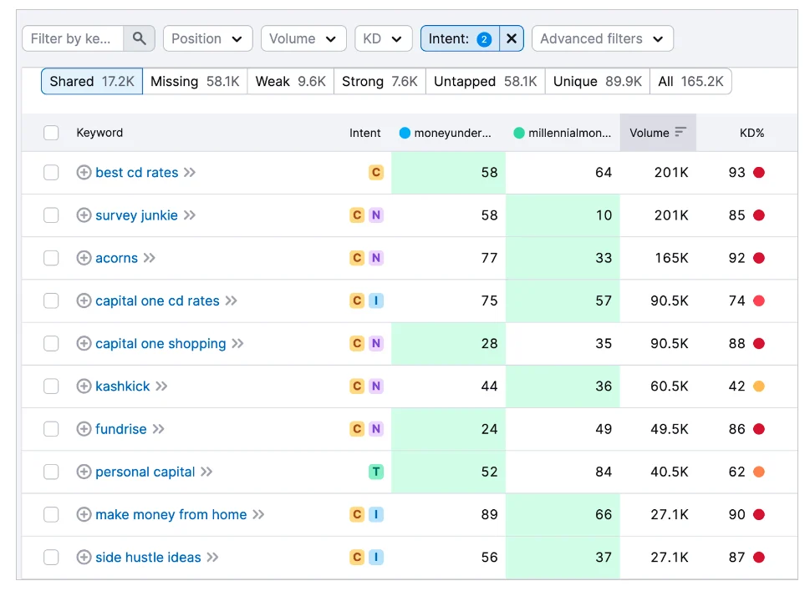
Task: Click the 'T' intent badge for 'personal capital'
Action: (x=375, y=472)
